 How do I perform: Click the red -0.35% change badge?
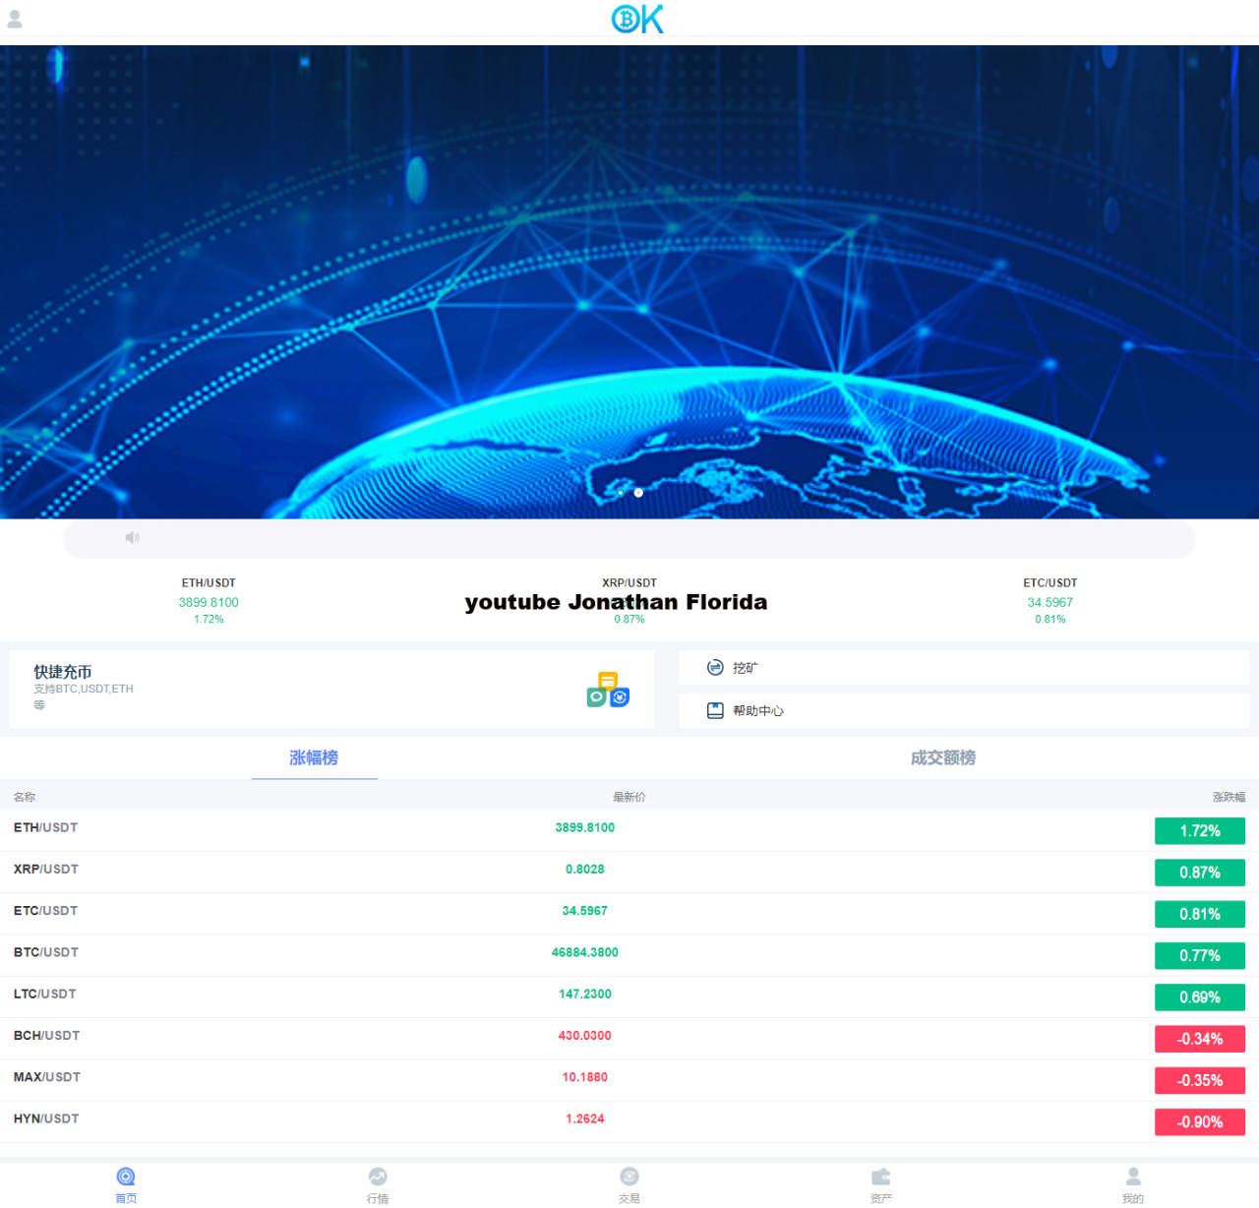pyautogui.click(x=1200, y=1080)
